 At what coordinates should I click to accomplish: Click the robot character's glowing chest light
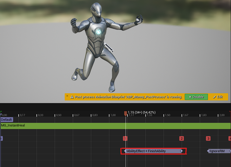click(x=98, y=32)
